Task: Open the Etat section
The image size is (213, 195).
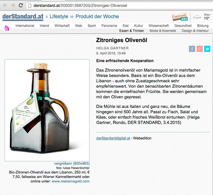Action: point(126,26)
